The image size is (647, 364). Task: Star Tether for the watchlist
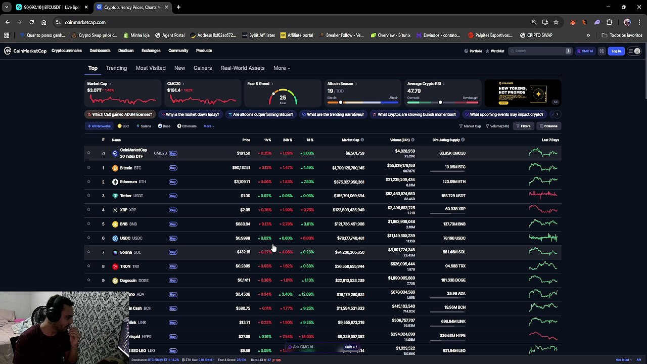[88, 195]
